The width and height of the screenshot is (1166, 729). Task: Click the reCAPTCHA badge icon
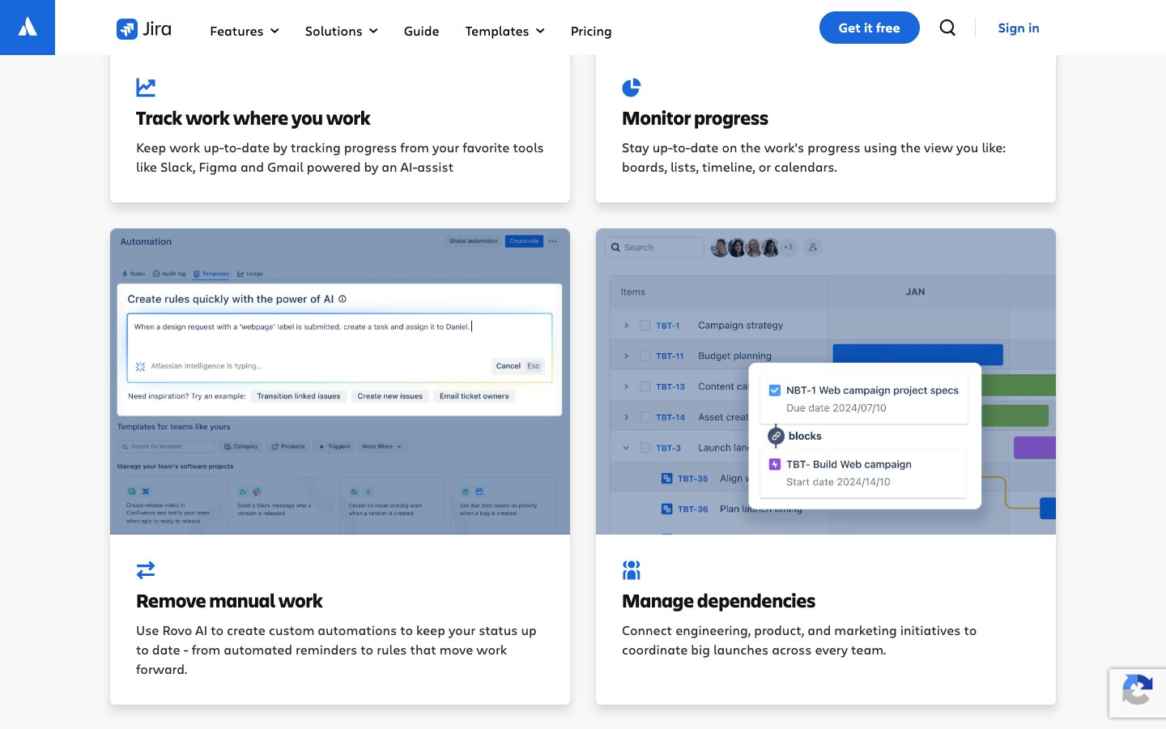pyautogui.click(x=1137, y=693)
